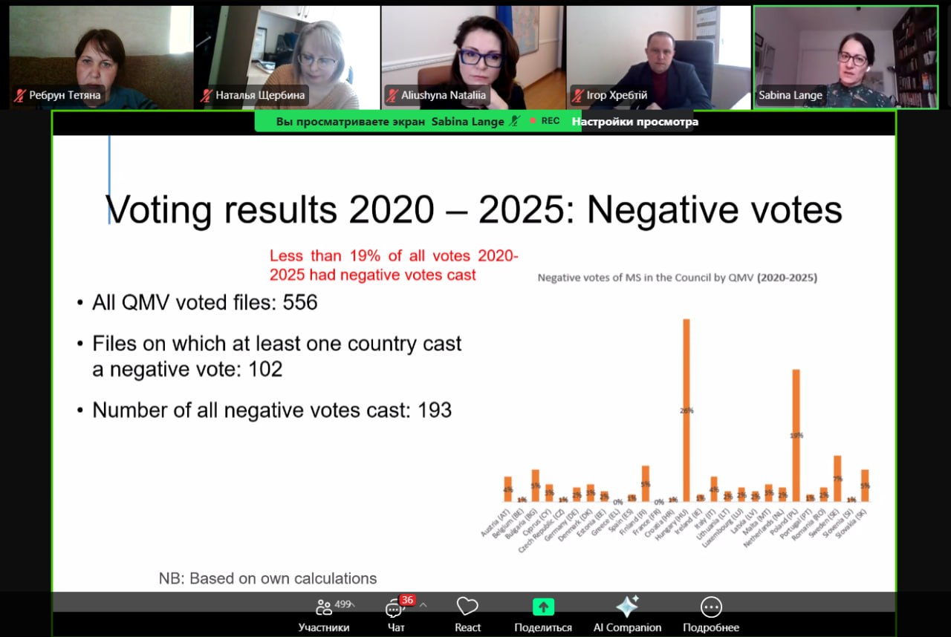Open the Участники participants panel
This screenshot has height=637, width=951.
[323, 614]
